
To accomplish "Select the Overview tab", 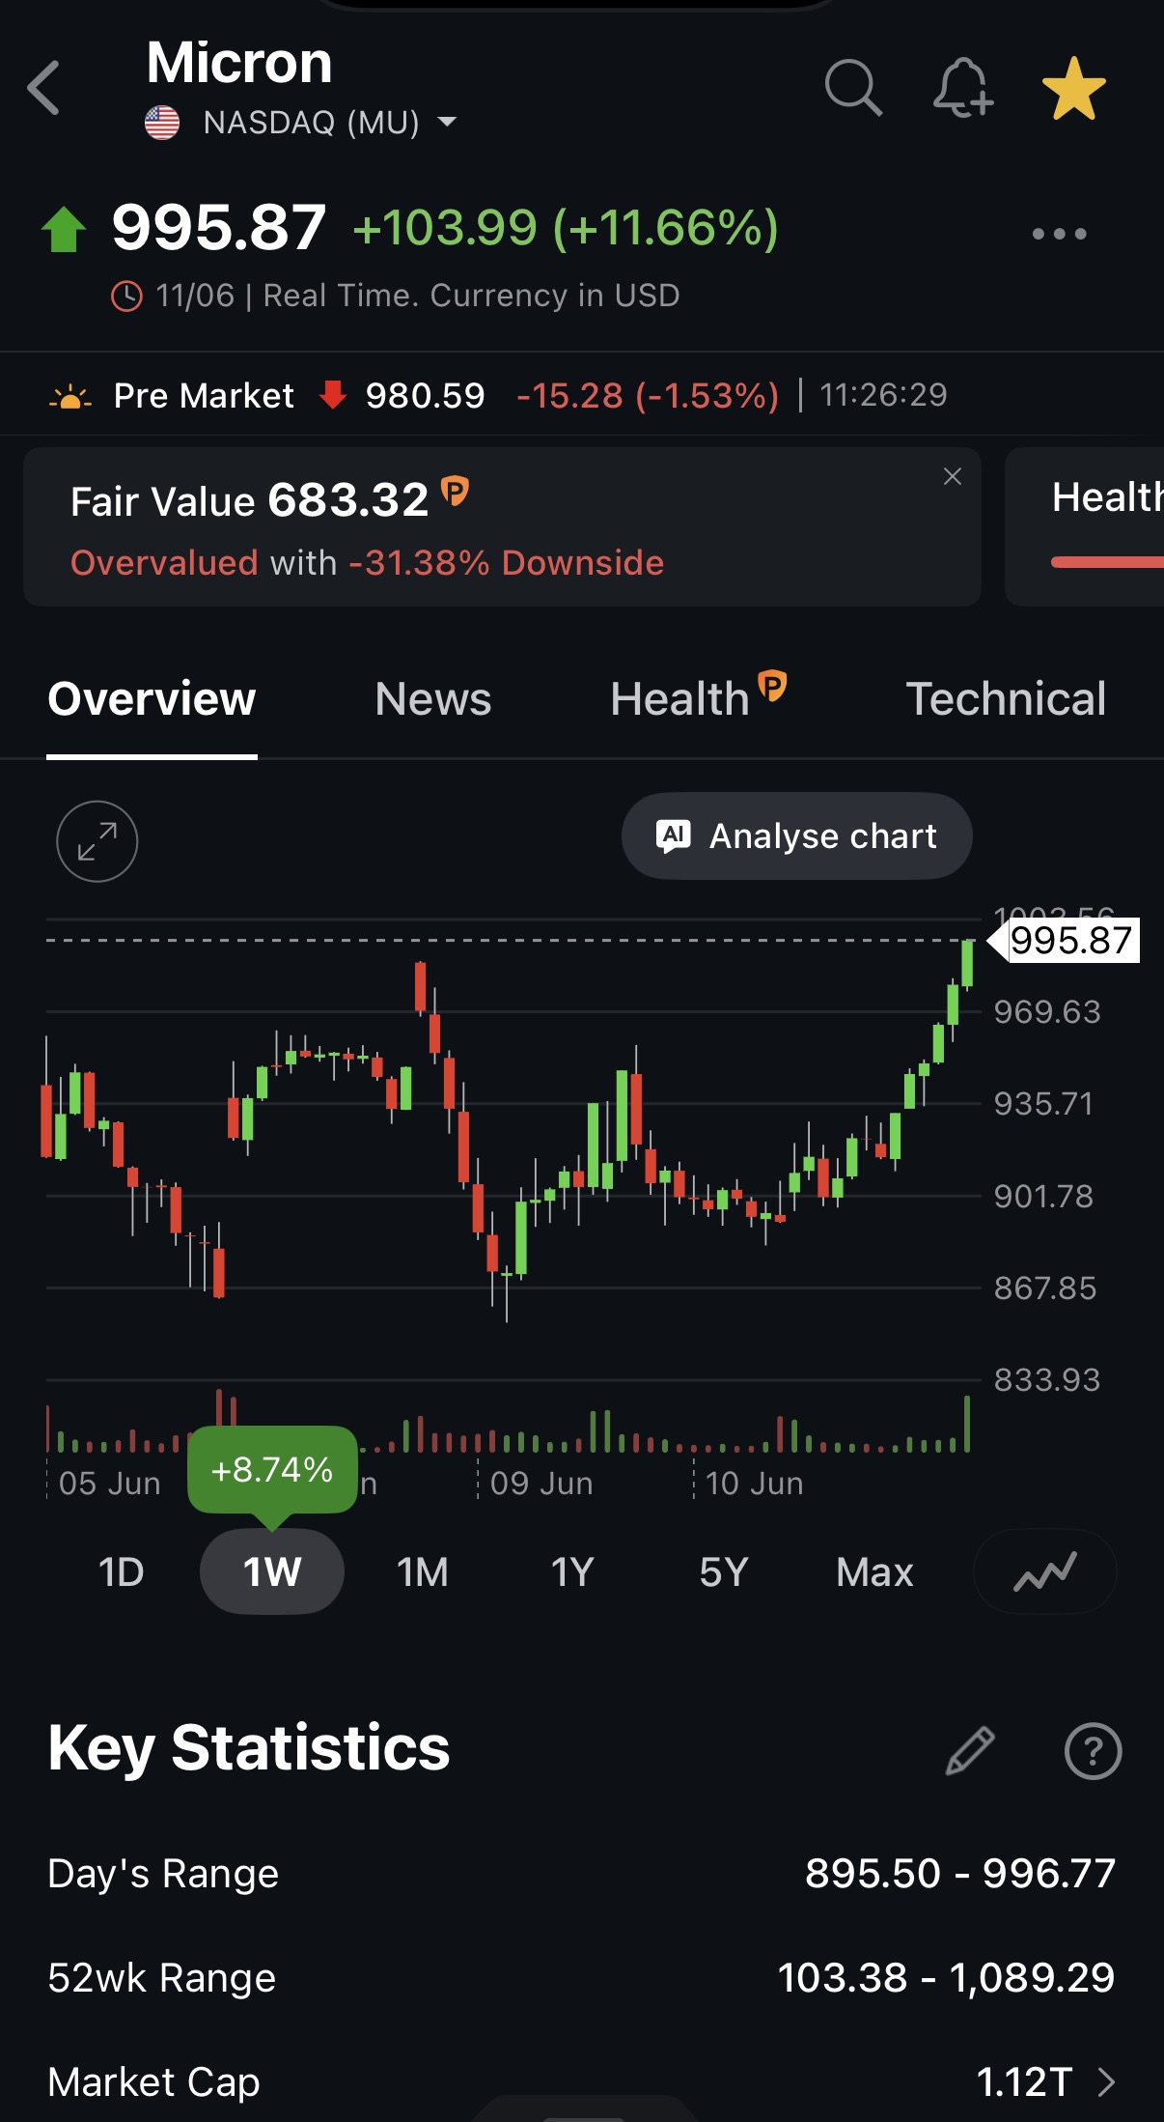I will point(152,699).
